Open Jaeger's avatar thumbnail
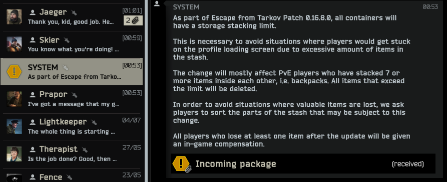Viewport: 447px width, 182px height. [x=14, y=16]
